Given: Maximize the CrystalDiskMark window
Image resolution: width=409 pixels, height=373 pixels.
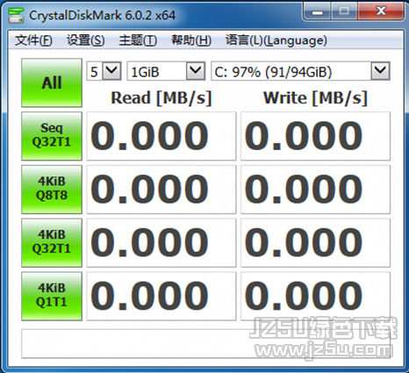Looking at the screenshot, I should (x=344, y=11).
